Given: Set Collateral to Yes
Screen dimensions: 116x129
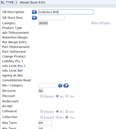Looking at the screenshot, I should point(67,111).
